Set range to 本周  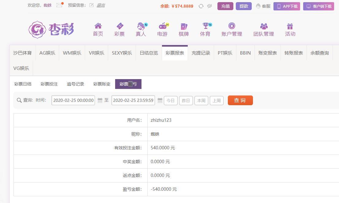click(201, 100)
